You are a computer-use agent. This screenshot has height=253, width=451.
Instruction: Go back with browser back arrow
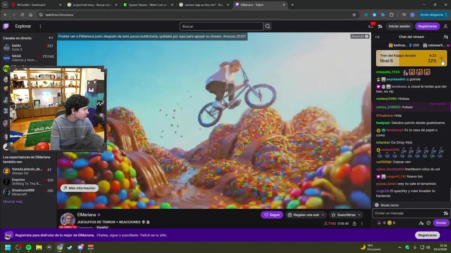[x=5, y=15]
